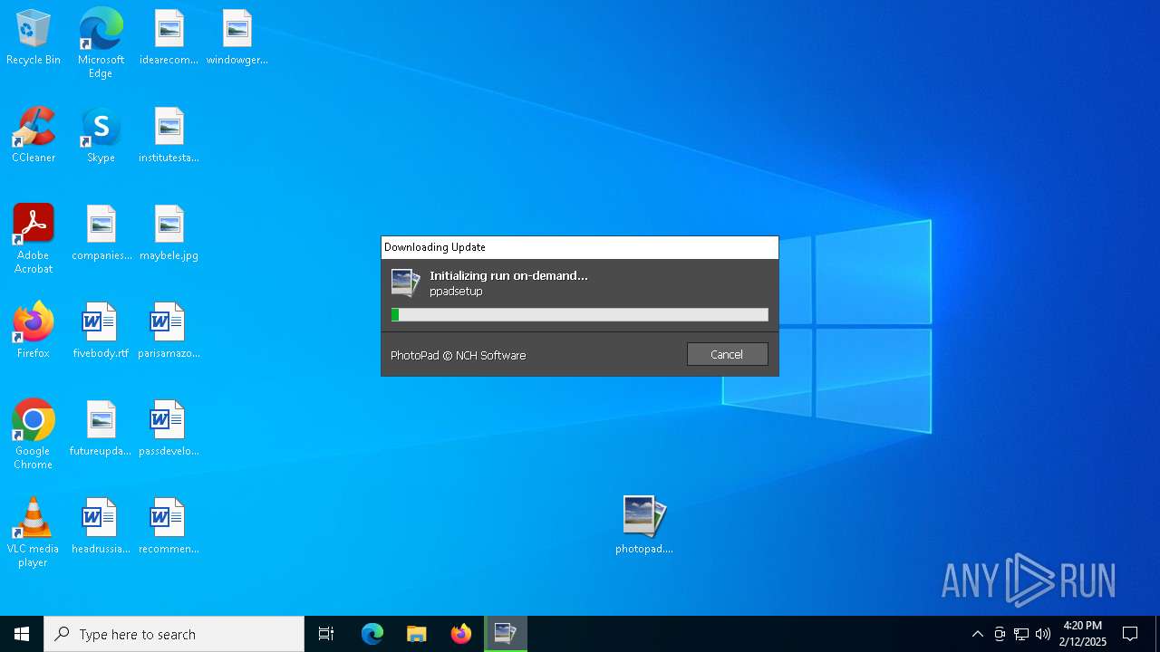This screenshot has height=652, width=1160.
Task: Launch Firefox from the taskbar
Action: pos(461,634)
